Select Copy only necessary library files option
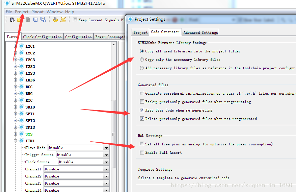The height and width of the screenshot is (192, 296). tap(141, 59)
